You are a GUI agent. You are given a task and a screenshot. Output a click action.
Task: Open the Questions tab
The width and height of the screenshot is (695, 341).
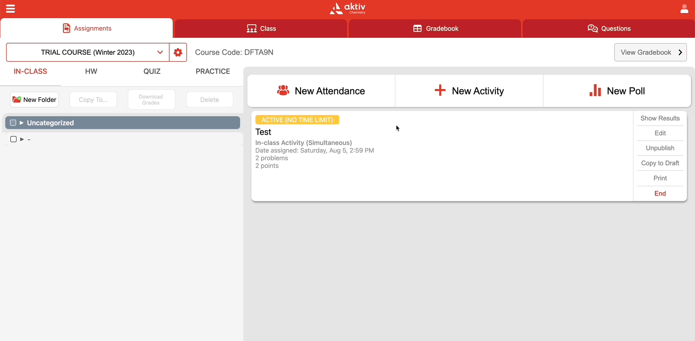click(609, 29)
